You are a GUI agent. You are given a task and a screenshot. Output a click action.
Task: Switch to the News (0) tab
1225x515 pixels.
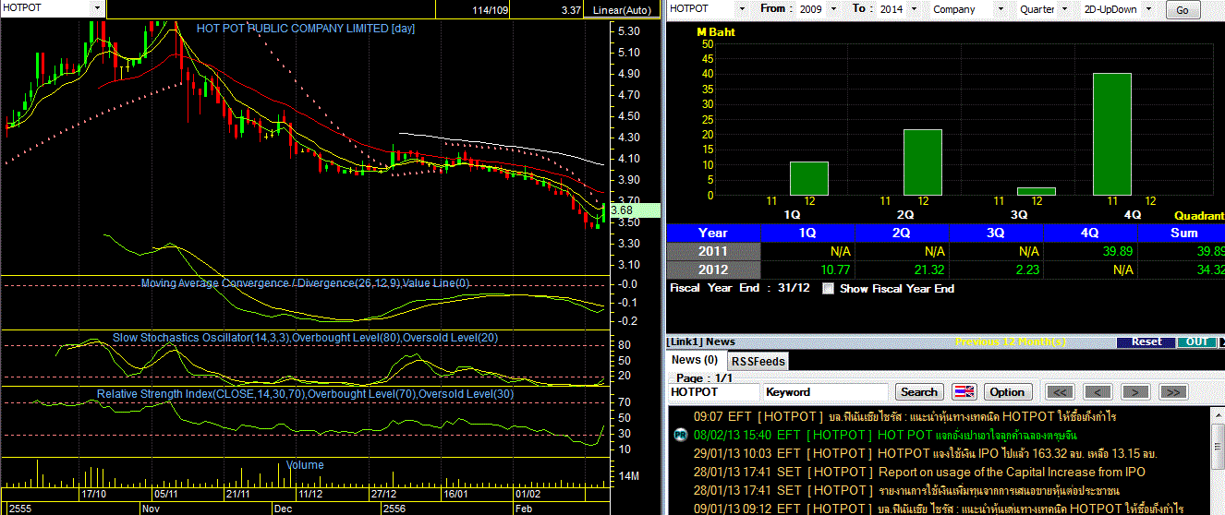695,360
